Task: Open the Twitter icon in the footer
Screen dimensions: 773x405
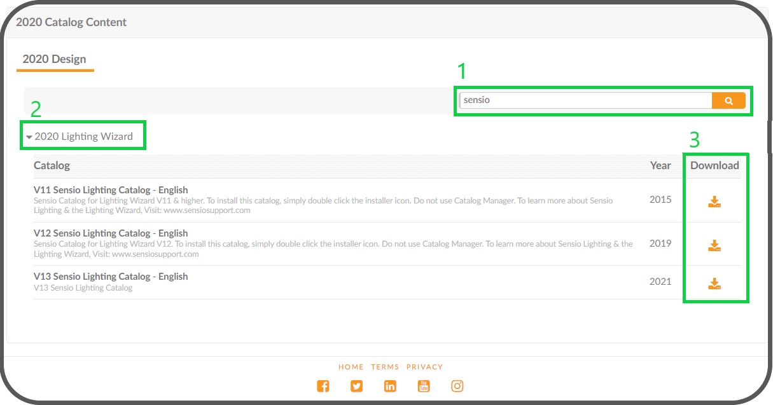Action: click(356, 385)
